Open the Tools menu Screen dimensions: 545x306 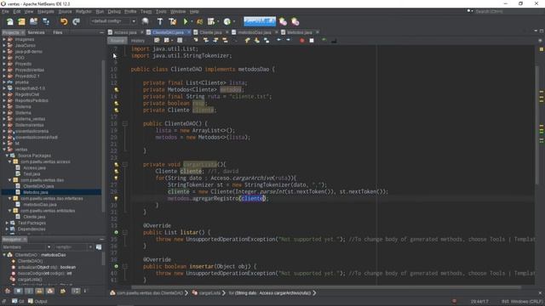[x=161, y=11]
